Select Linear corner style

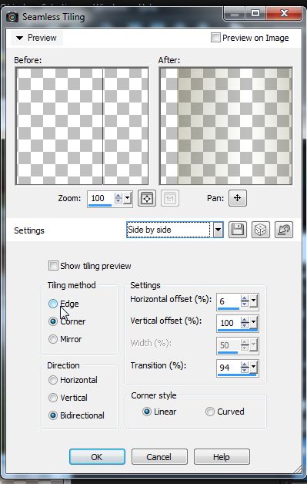(147, 412)
